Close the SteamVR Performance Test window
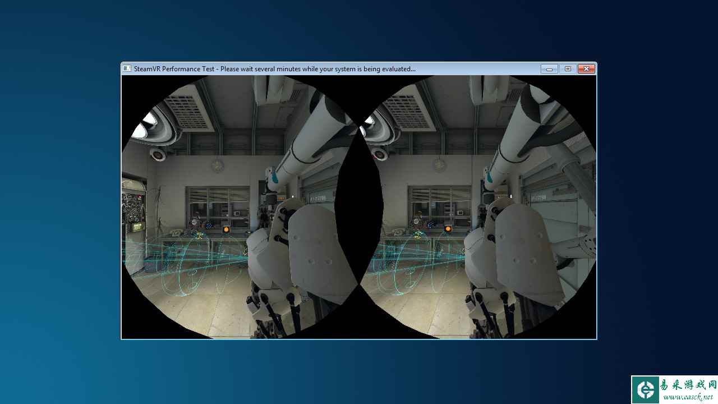This screenshot has width=718, height=404. pyautogui.click(x=586, y=68)
